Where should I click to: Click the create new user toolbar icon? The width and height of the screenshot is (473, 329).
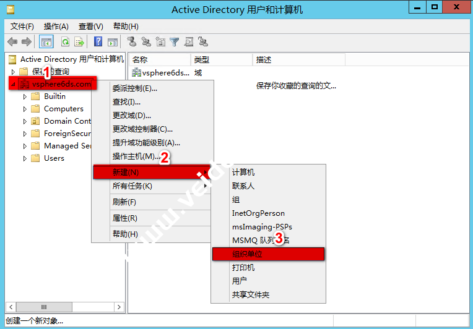point(131,41)
